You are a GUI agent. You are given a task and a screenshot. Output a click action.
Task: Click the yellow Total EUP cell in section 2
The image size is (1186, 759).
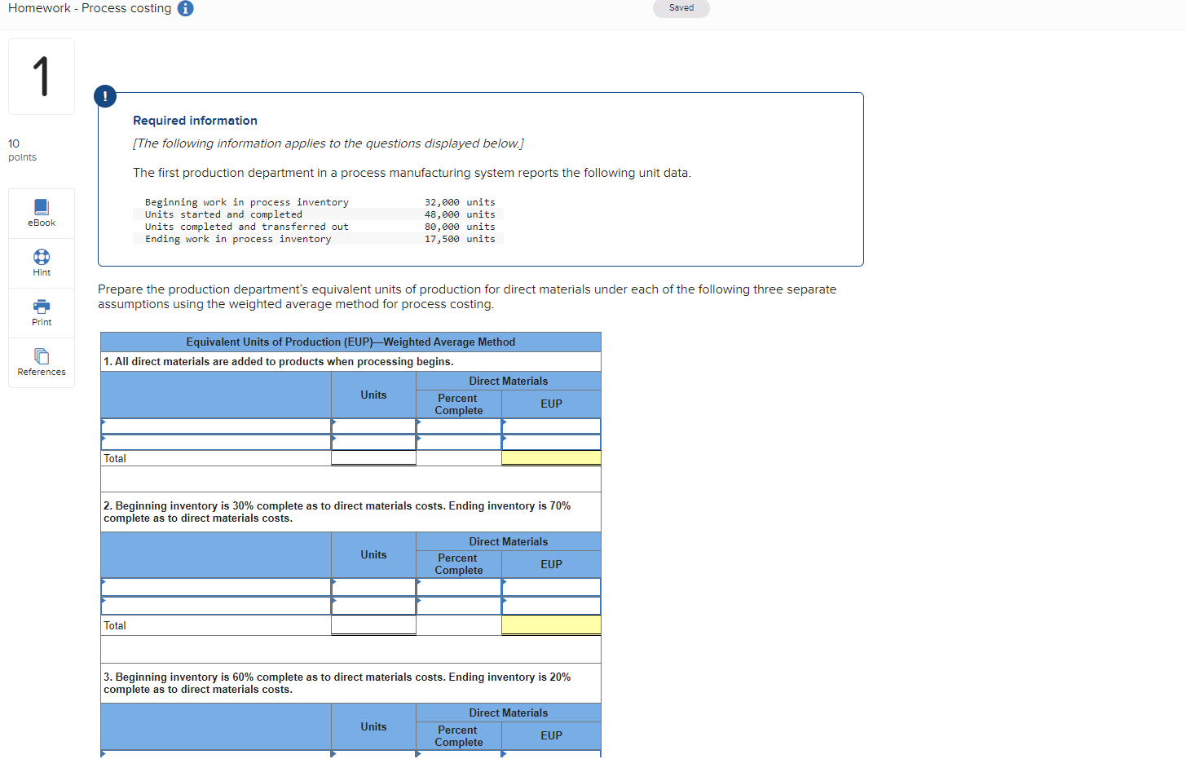click(x=551, y=625)
